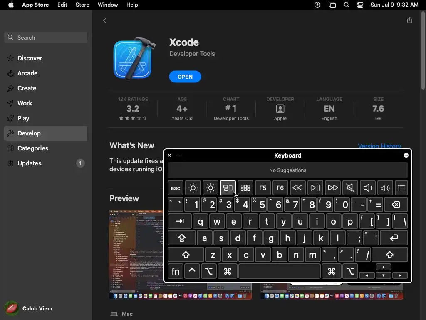Click the q key

point(200,221)
